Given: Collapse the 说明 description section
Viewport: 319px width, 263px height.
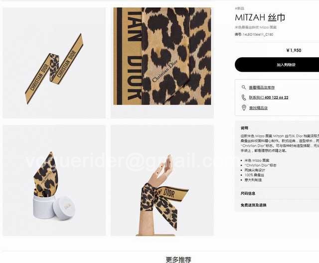Looking at the screenshot, I should (x=244, y=128).
